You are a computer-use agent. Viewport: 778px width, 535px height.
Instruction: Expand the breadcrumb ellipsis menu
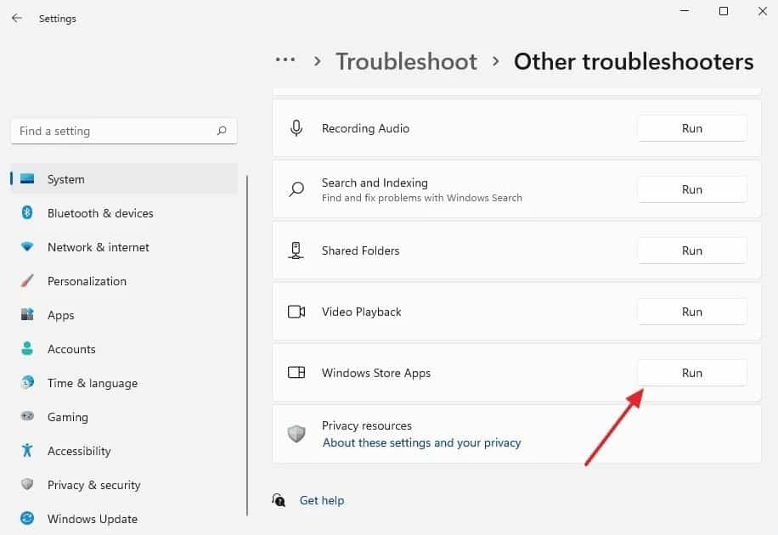[x=285, y=61]
